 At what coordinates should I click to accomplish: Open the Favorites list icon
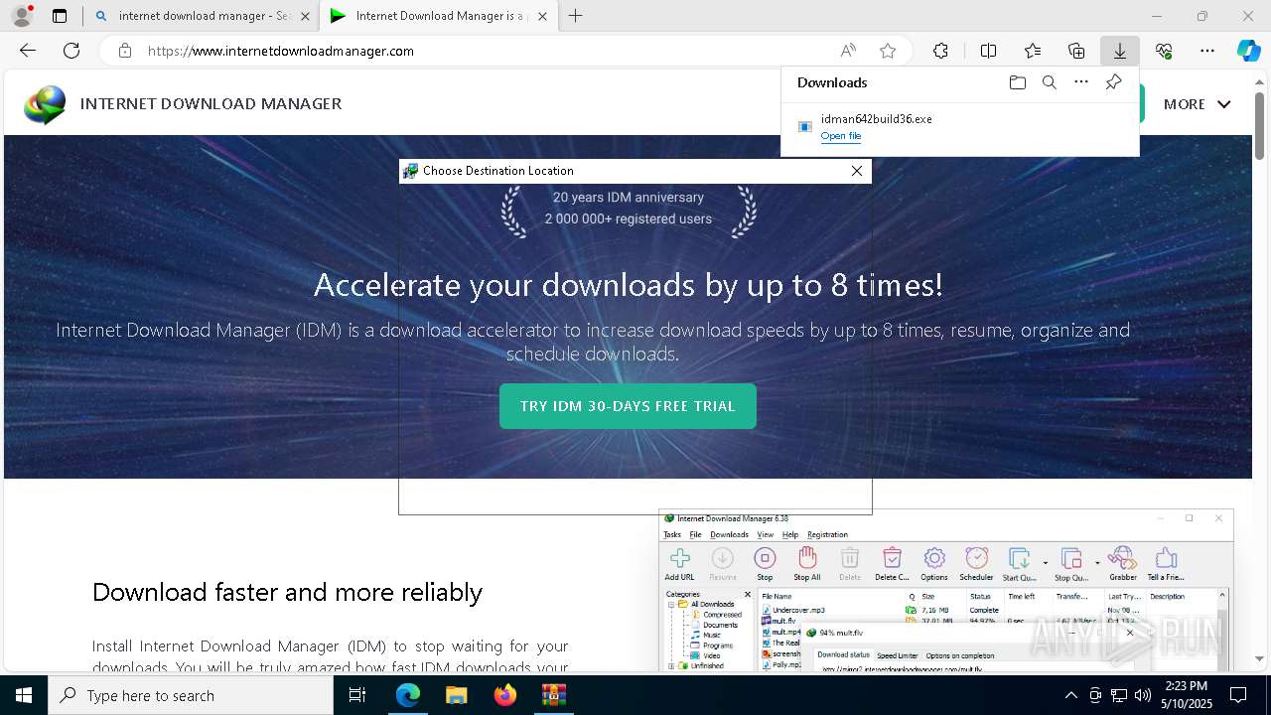(1033, 51)
